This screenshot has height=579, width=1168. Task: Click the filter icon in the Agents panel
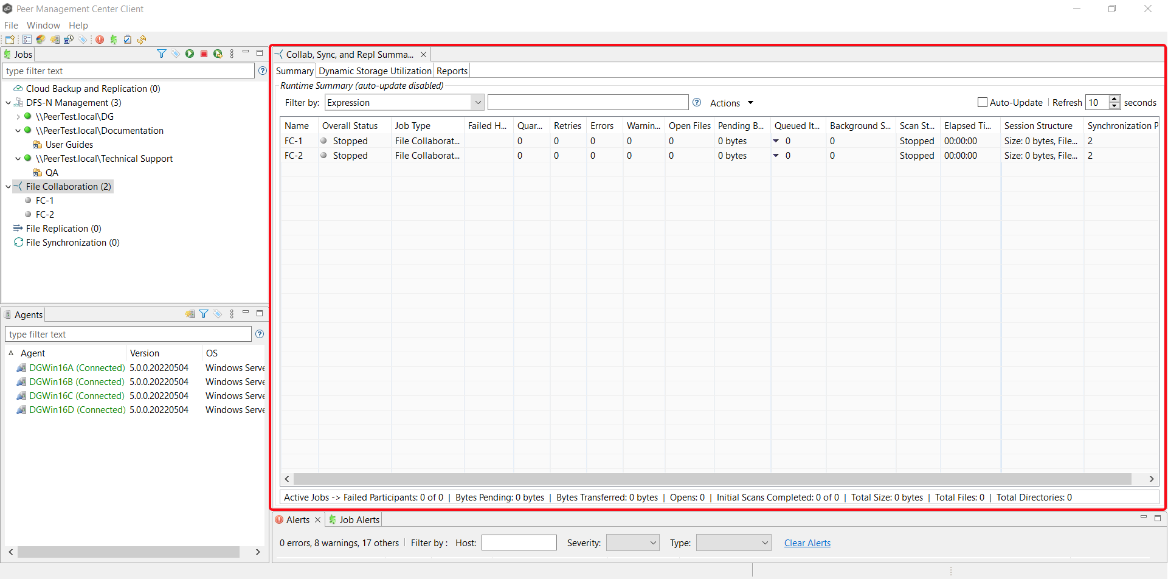pyautogui.click(x=204, y=314)
